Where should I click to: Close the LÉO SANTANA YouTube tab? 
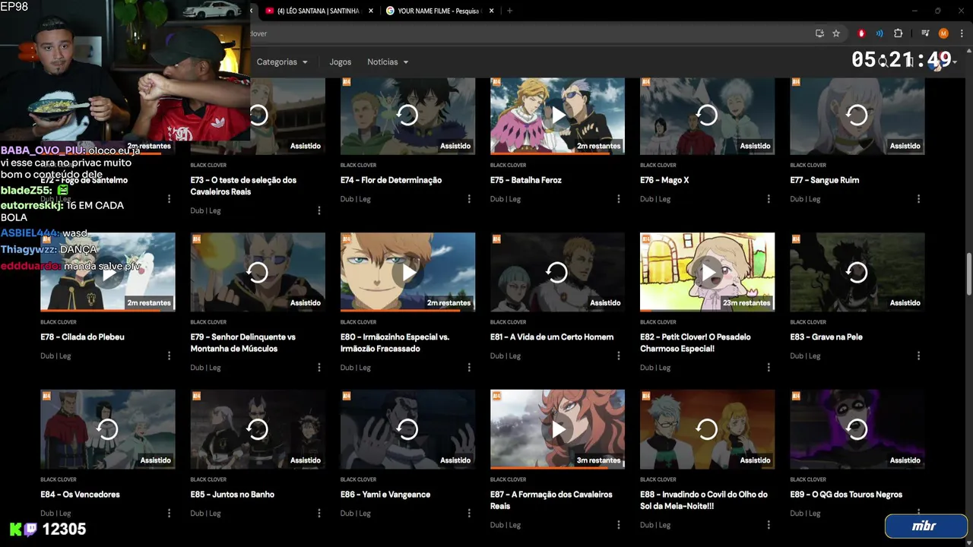(370, 11)
